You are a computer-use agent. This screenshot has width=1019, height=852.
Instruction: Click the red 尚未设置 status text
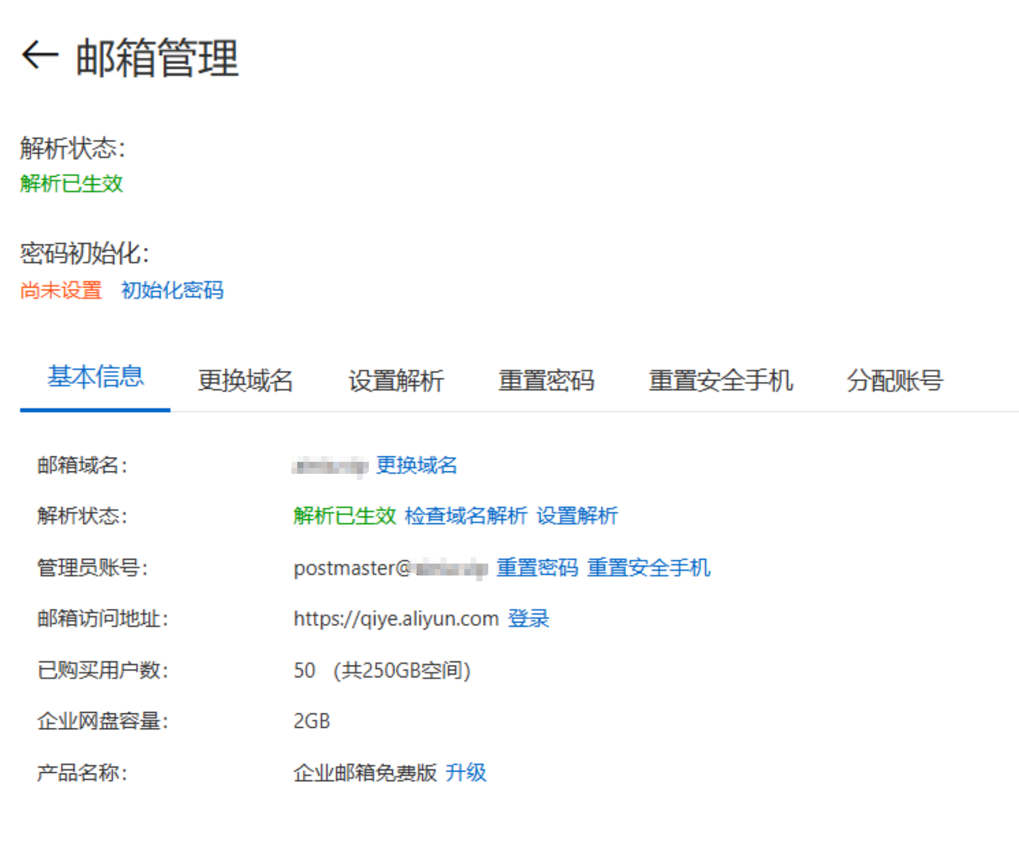(x=61, y=290)
